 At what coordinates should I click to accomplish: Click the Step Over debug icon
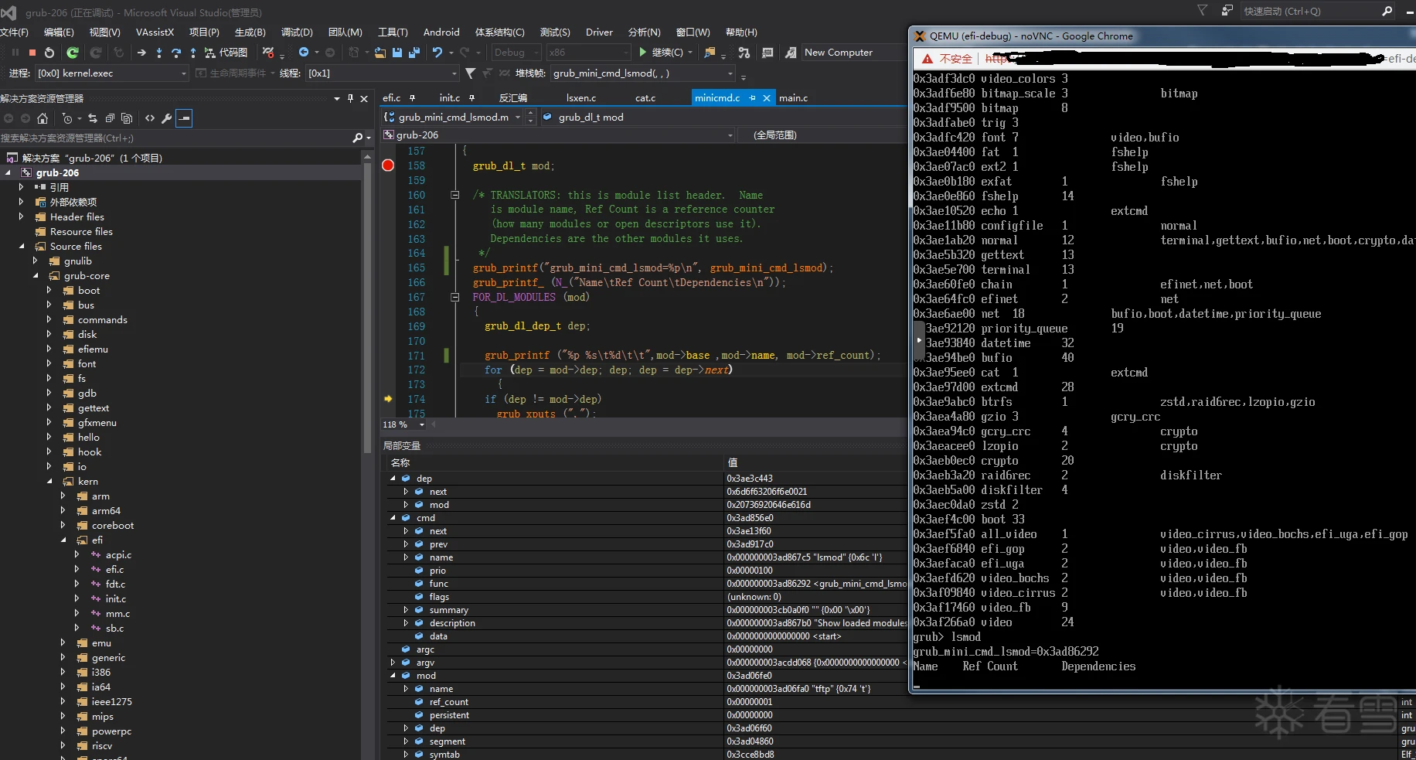coord(176,53)
